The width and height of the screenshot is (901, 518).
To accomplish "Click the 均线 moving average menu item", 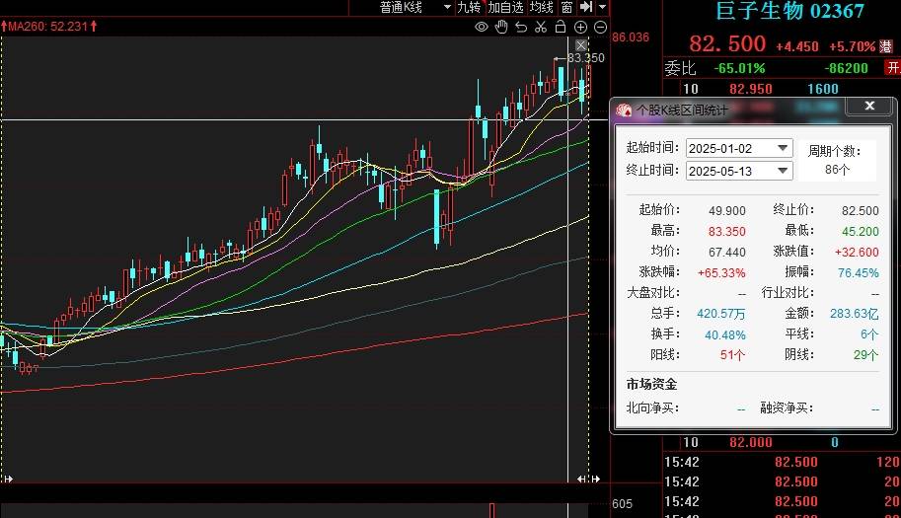I will 541,7.
